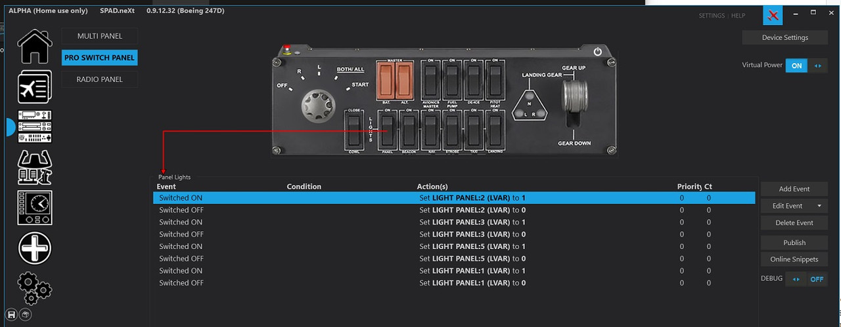
Task: Open SETTINGS in the title bar
Action: (x=712, y=16)
